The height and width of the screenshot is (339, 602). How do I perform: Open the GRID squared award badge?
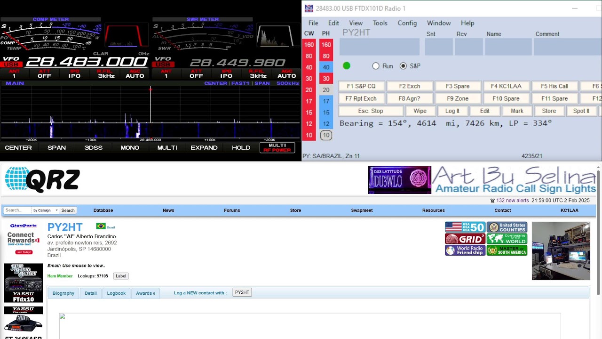click(465, 239)
